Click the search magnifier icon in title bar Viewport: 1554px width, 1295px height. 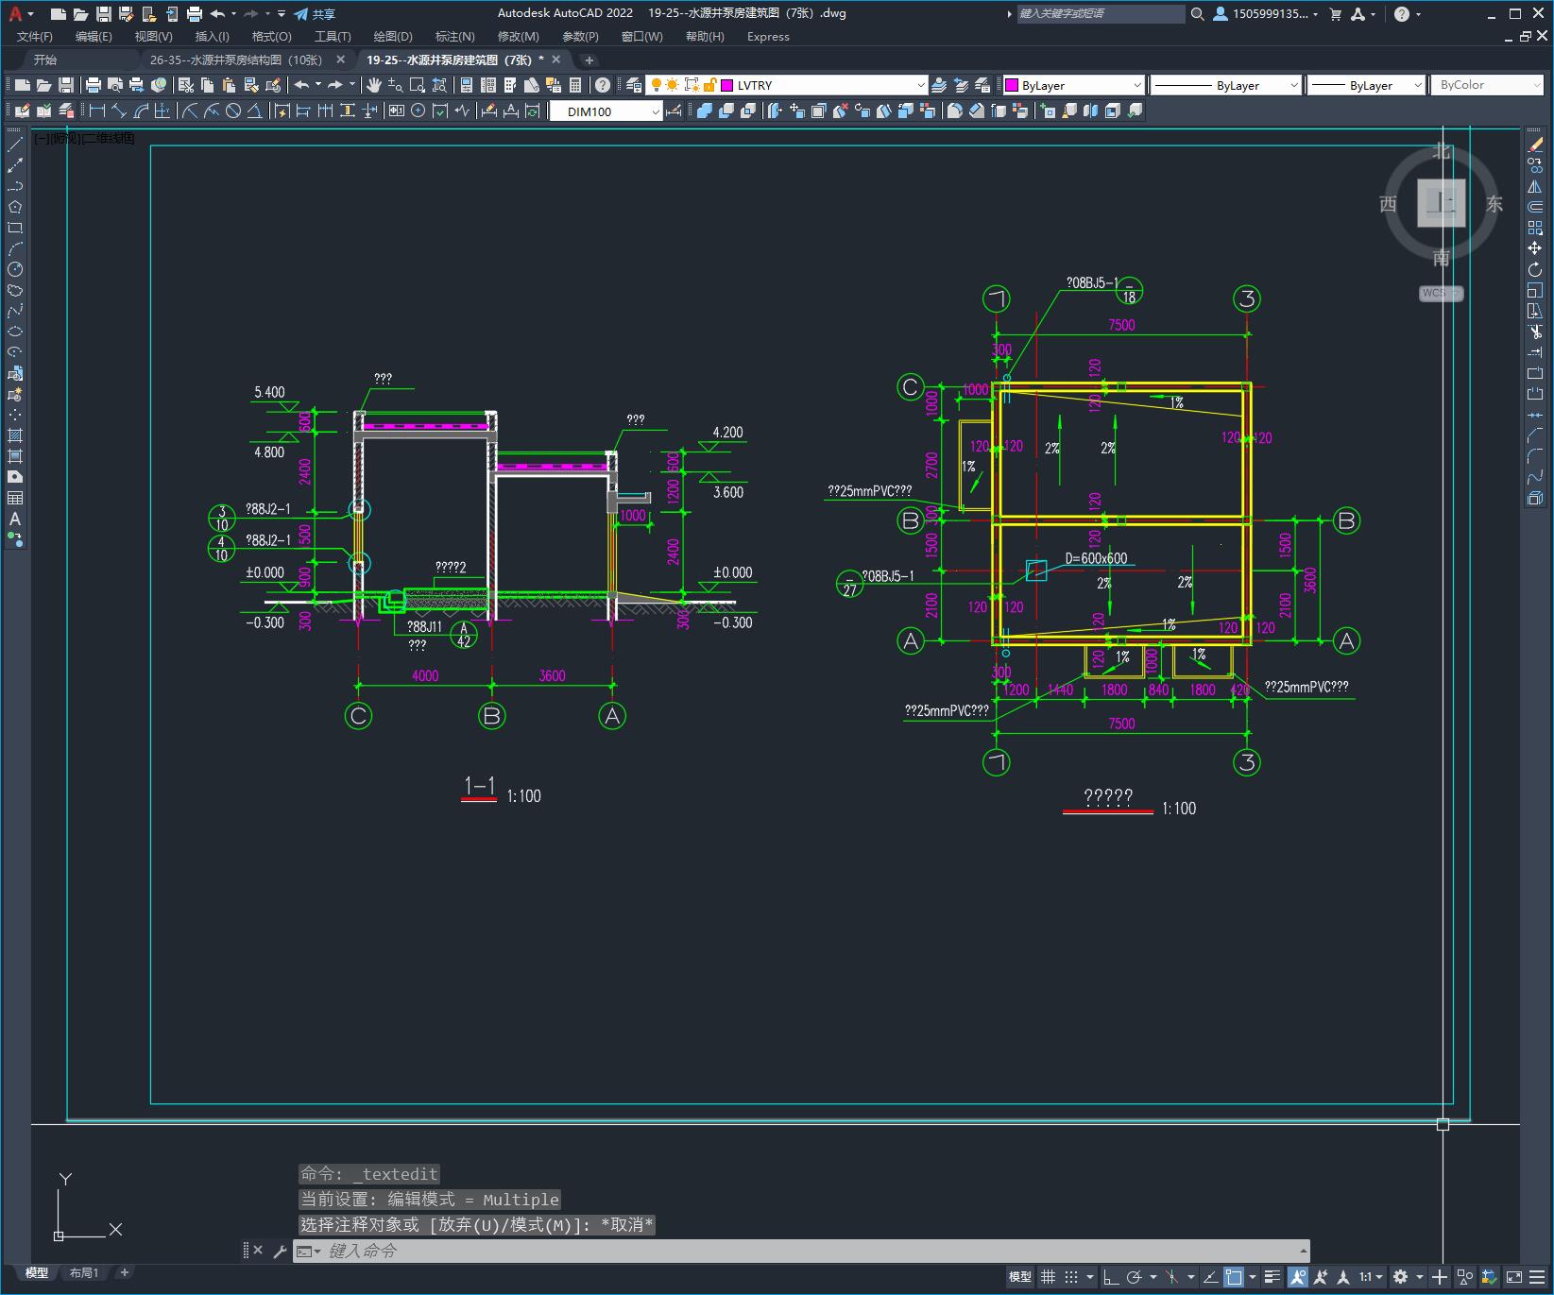point(1198,14)
